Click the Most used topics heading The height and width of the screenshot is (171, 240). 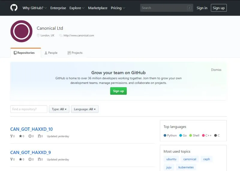(177, 151)
